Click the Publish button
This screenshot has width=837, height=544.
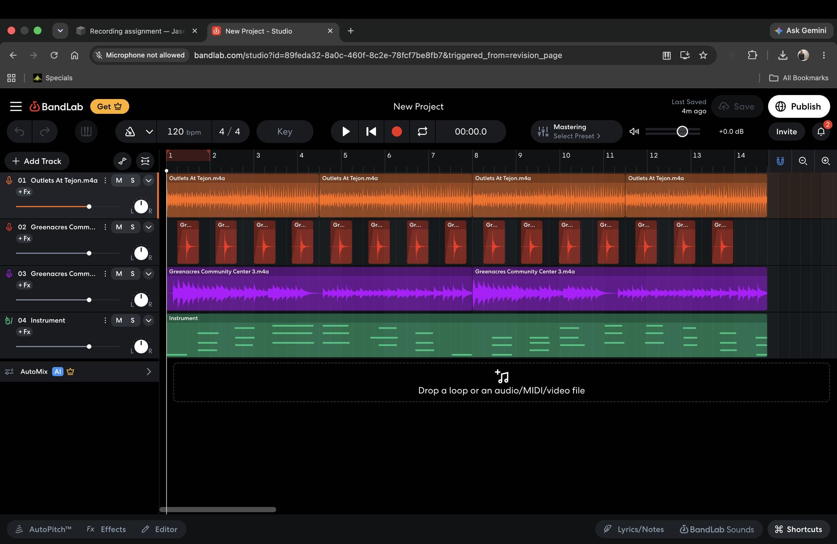point(799,106)
